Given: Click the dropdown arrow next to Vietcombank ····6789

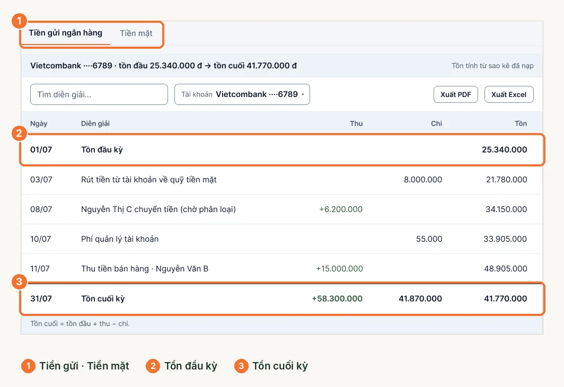Looking at the screenshot, I should [x=303, y=94].
